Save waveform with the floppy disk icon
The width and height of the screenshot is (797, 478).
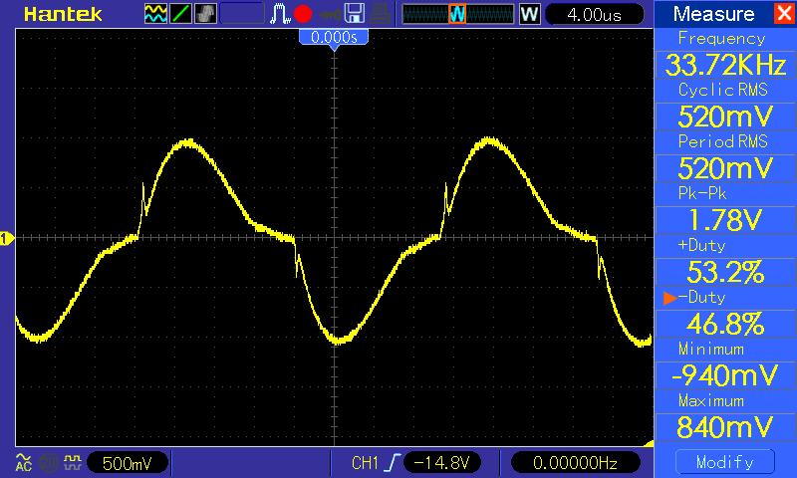click(x=355, y=14)
